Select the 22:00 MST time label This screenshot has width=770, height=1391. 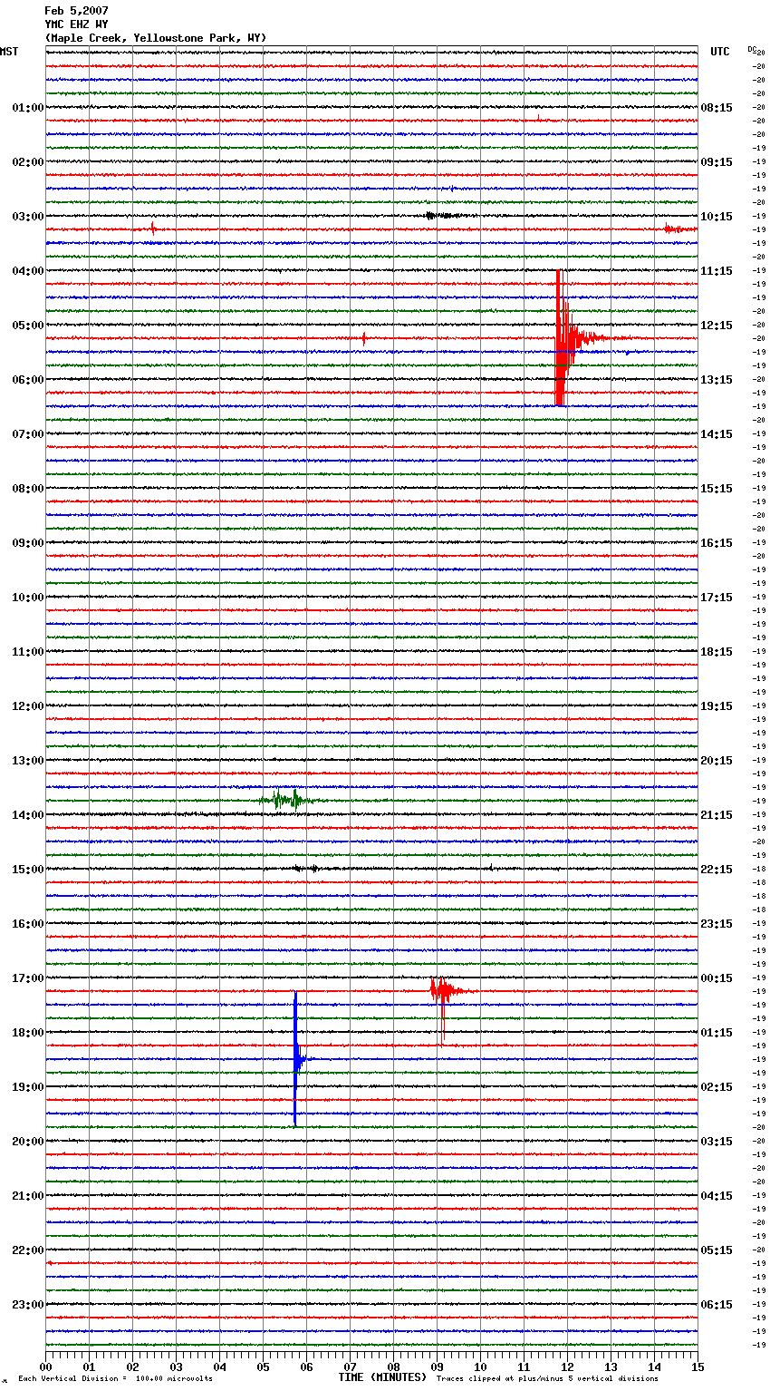(27, 1250)
